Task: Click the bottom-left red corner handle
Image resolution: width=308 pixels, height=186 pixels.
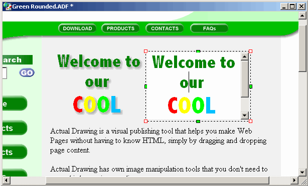Action: [x=145, y=121]
